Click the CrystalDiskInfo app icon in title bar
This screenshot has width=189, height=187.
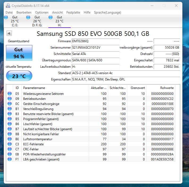click(x=8, y=6)
